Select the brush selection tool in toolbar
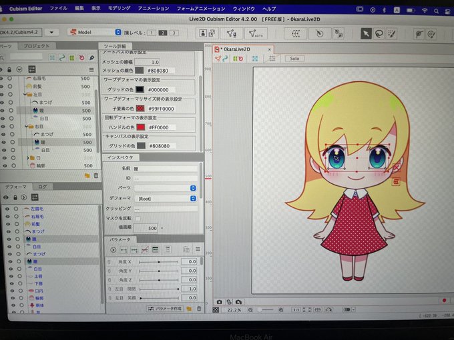 391,34
